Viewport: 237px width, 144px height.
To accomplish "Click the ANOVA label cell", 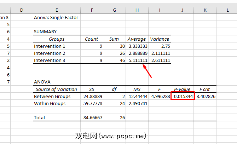I will pyautogui.click(x=57, y=82).
